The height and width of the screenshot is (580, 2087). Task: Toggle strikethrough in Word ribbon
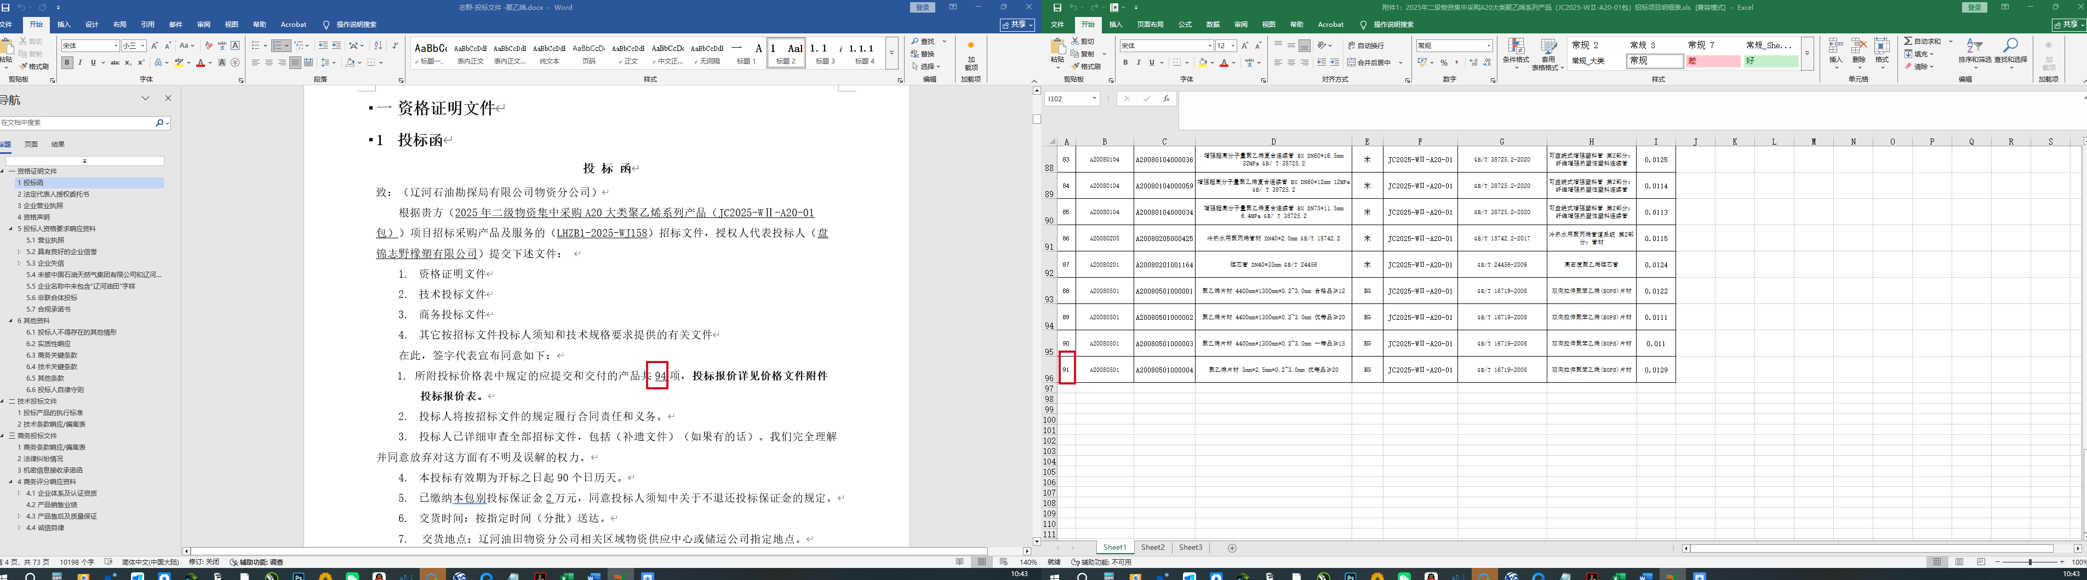[x=115, y=62]
